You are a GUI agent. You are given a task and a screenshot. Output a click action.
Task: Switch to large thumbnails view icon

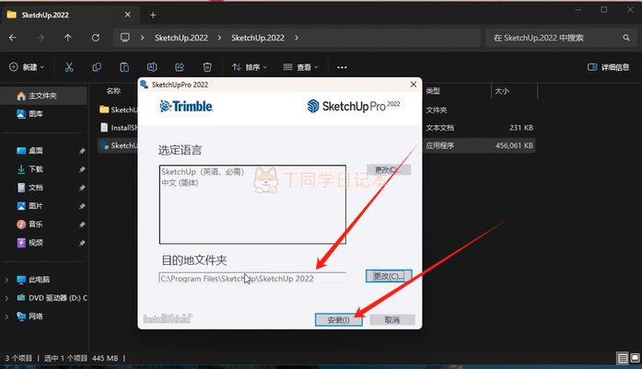pyautogui.click(x=635, y=358)
